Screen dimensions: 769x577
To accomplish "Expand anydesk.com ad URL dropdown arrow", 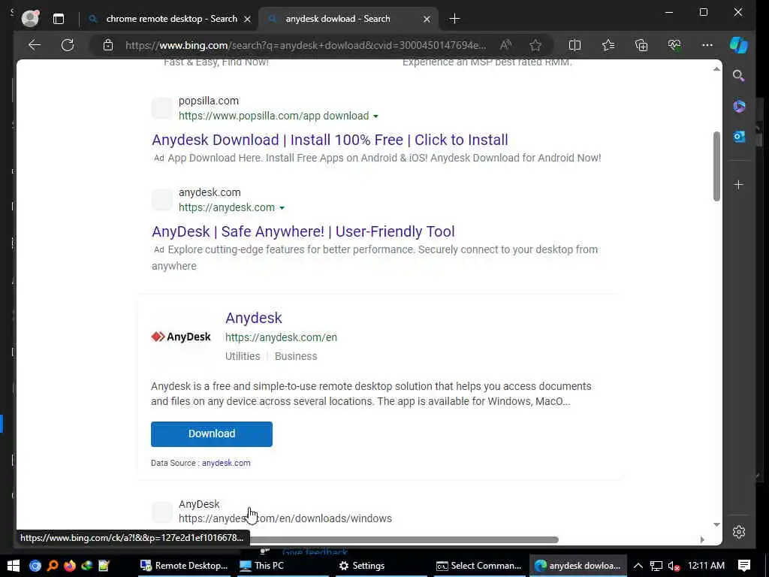I will (x=282, y=208).
